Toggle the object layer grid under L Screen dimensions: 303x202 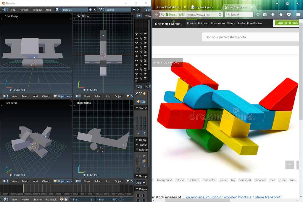pos(138,162)
